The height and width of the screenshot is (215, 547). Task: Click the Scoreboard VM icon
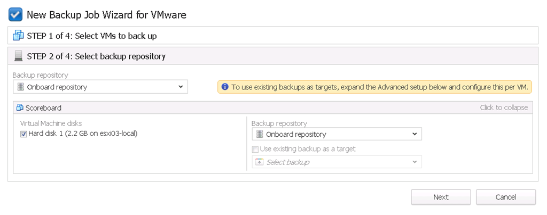point(20,107)
